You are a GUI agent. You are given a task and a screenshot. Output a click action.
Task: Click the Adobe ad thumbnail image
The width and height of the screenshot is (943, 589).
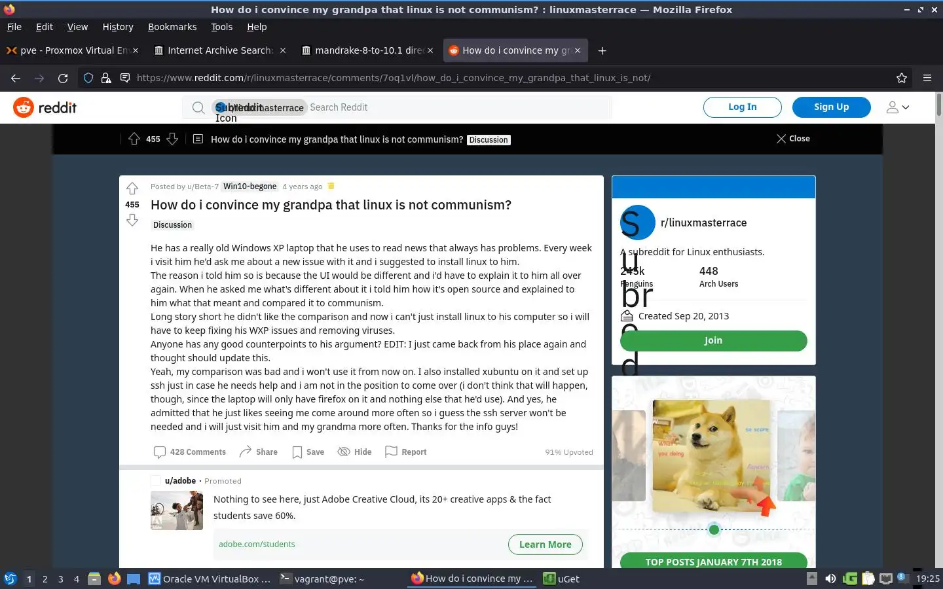tap(177, 510)
